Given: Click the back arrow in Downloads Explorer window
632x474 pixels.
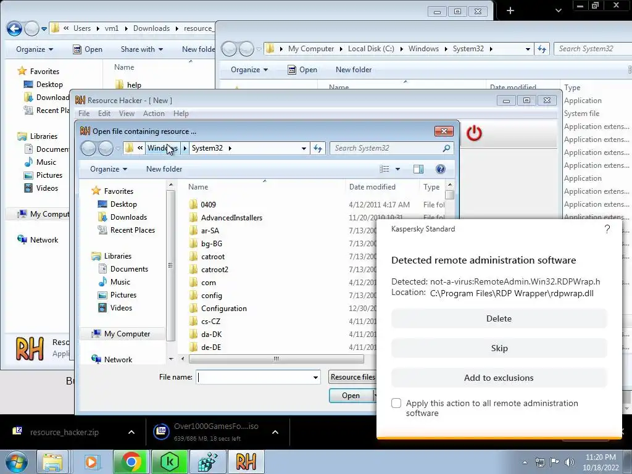Looking at the screenshot, I should [x=14, y=28].
